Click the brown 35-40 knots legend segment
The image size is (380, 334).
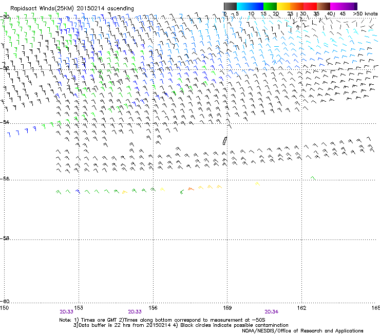(x=324, y=6)
